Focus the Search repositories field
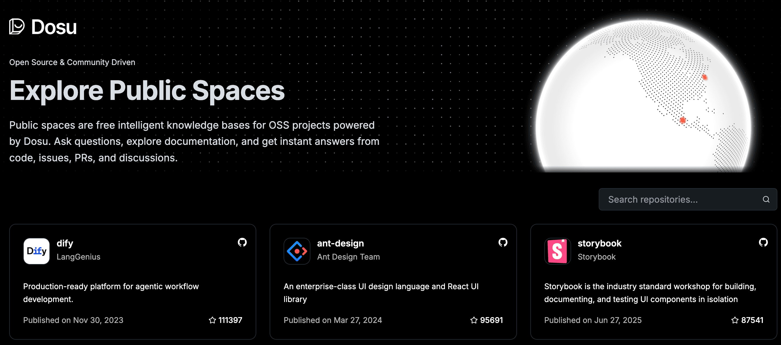The width and height of the screenshot is (781, 345). pyautogui.click(x=679, y=199)
